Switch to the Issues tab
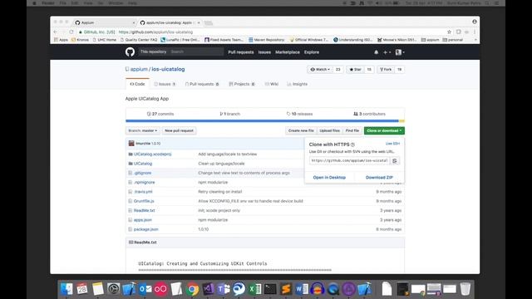Viewport: 532px width, 299px height. 165,84
